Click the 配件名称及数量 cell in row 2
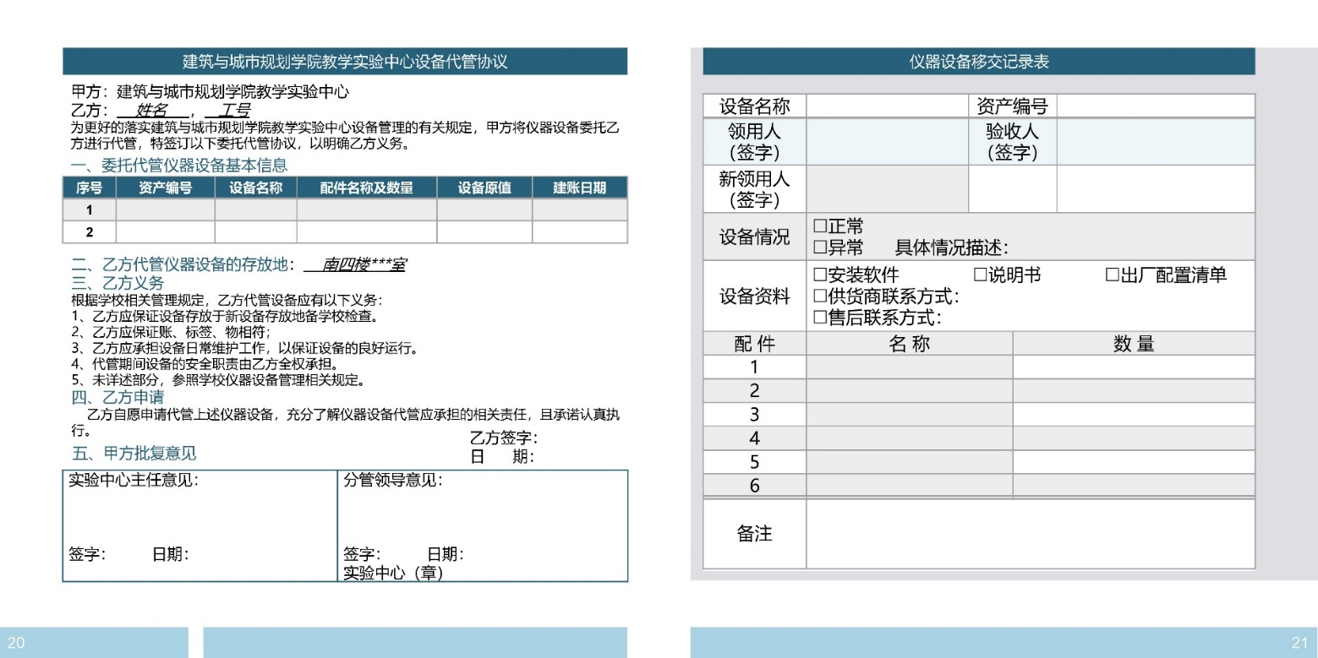Image resolution: width=1318 pixels, height=658 pixels. pos(366,231)
